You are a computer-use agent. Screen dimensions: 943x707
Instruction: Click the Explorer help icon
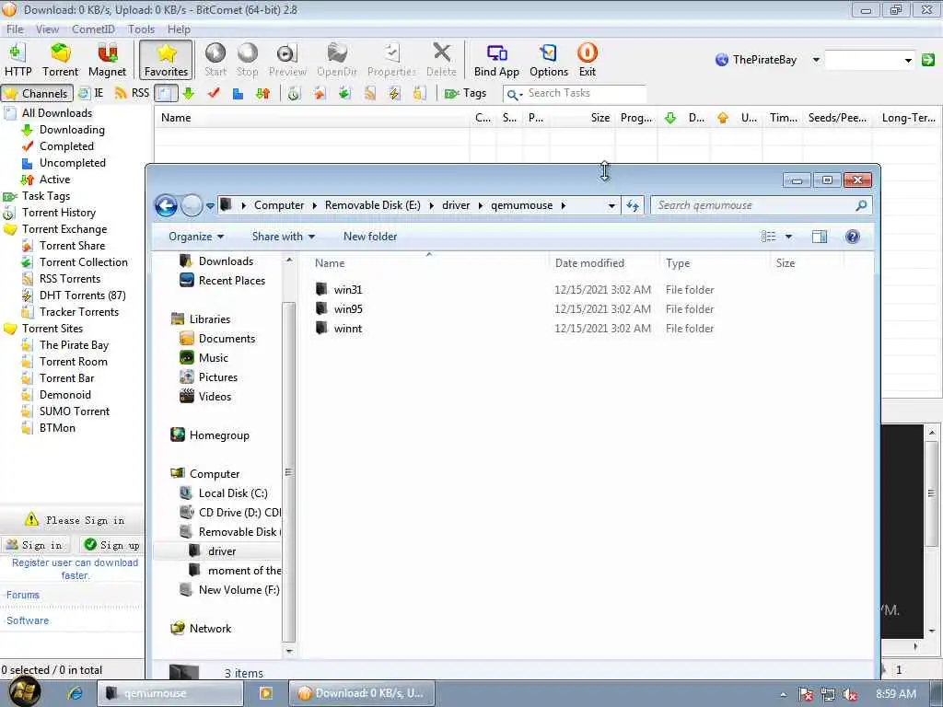(x=852, y=237)
